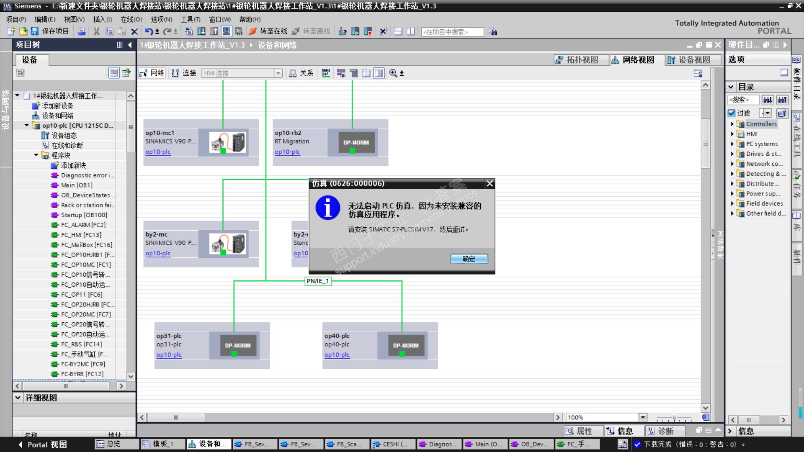Click the Go online (转至在线) icon
Viewport: 804px width, 452px height.
pyautogui.click(x=253, y=31)
